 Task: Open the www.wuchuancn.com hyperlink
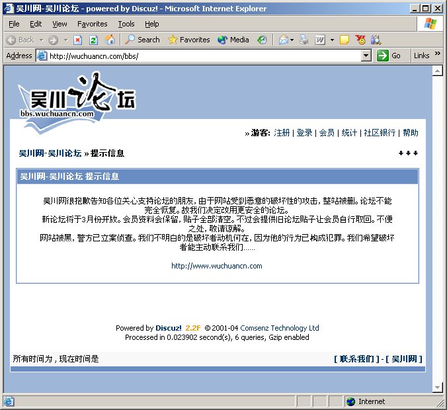217,266
